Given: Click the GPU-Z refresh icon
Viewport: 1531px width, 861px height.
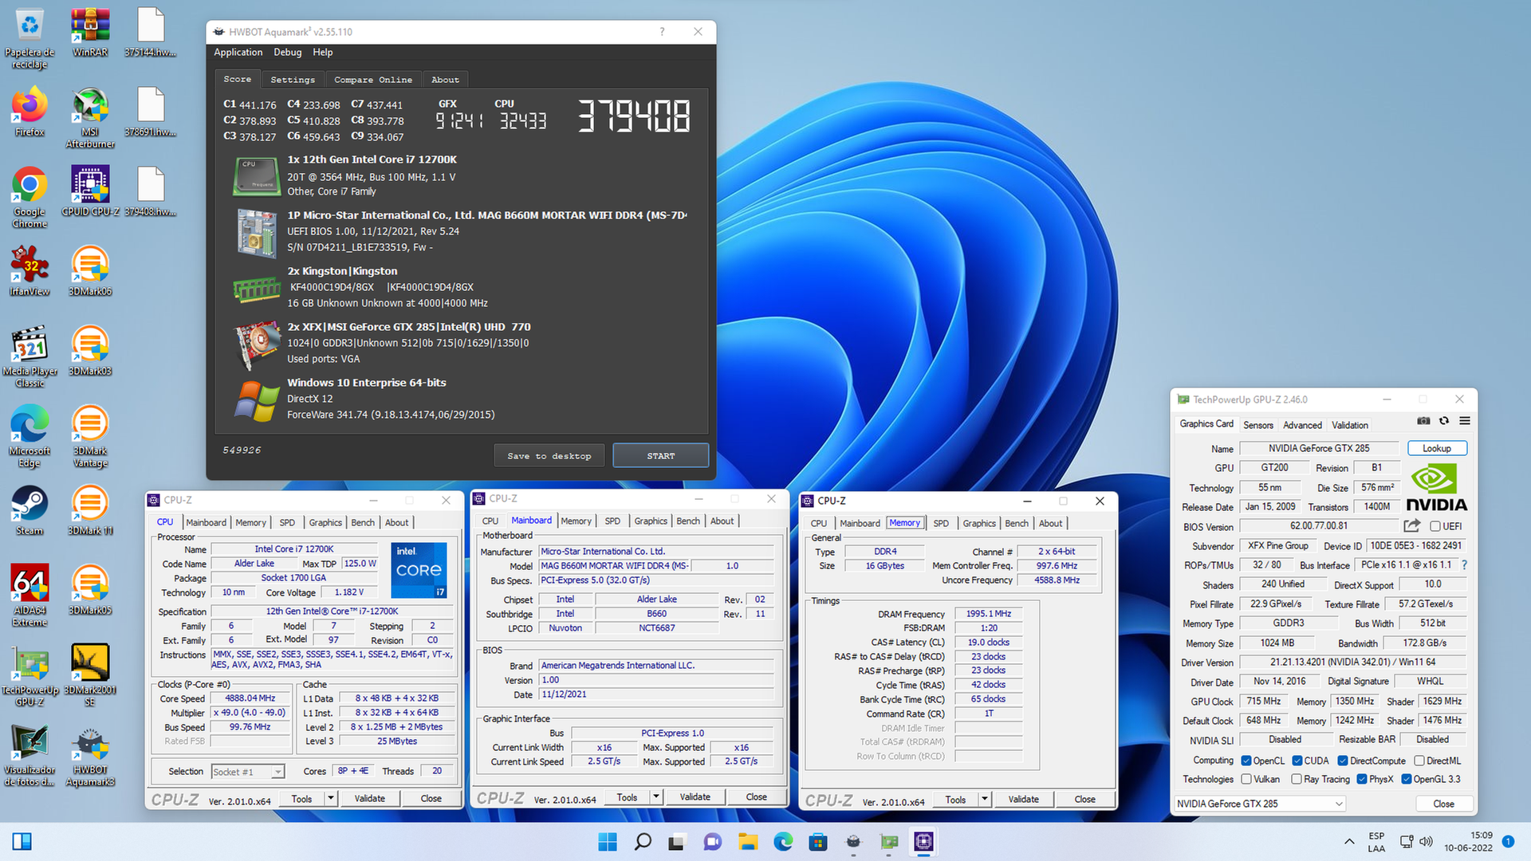Looking at the screenshot, I should [1444, 421].
